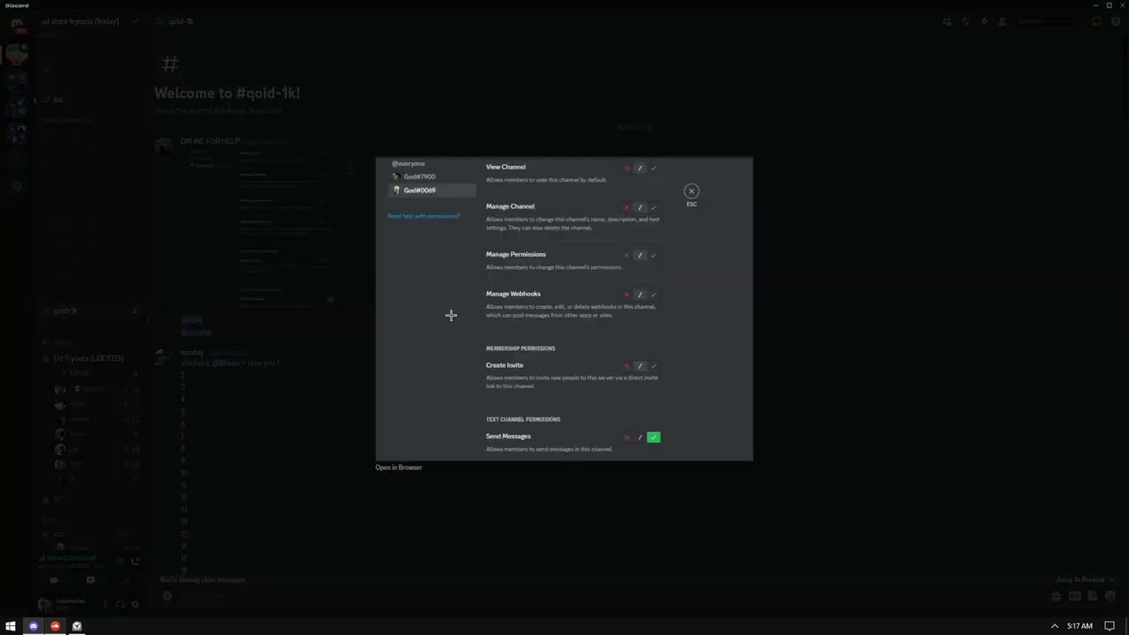Image resolution: width=1129 pixels, height=635 pixels.
Task: Show hidden system tray icons chevron
Action: coord(1054,626)
